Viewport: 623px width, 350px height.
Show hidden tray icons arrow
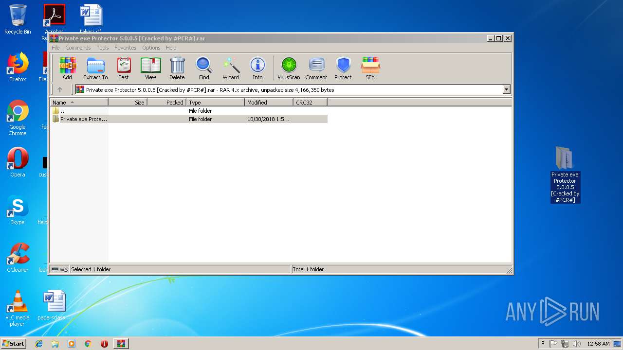pos(543,344)
